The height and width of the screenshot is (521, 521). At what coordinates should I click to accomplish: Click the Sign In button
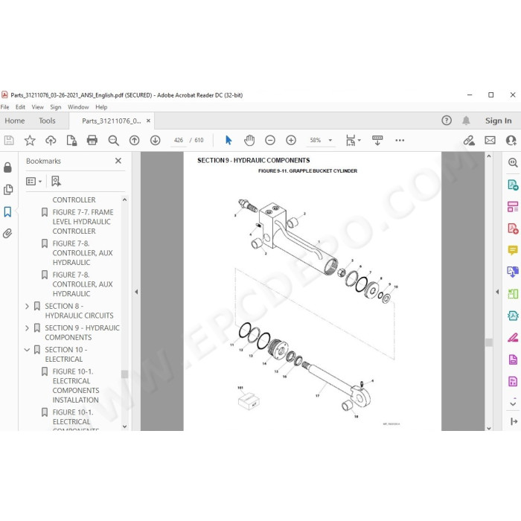[x=498, y=121]
